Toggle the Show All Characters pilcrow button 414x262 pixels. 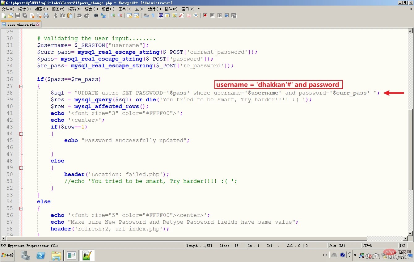point(153,15)
